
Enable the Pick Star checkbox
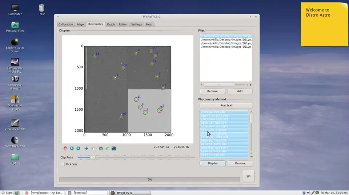pyautogui.click(x=63, y=164)
